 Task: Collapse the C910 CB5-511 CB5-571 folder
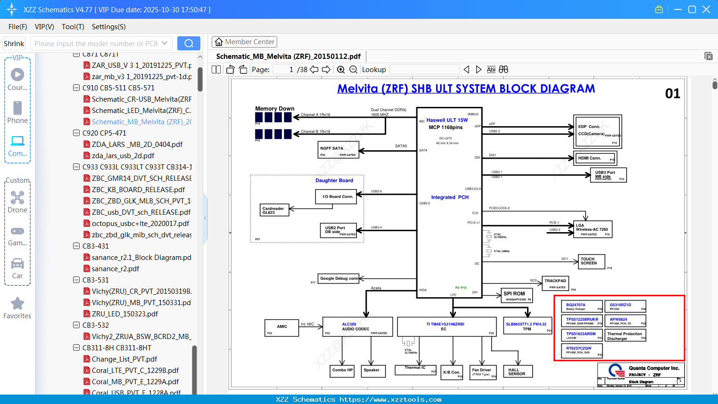pos(76,88)
